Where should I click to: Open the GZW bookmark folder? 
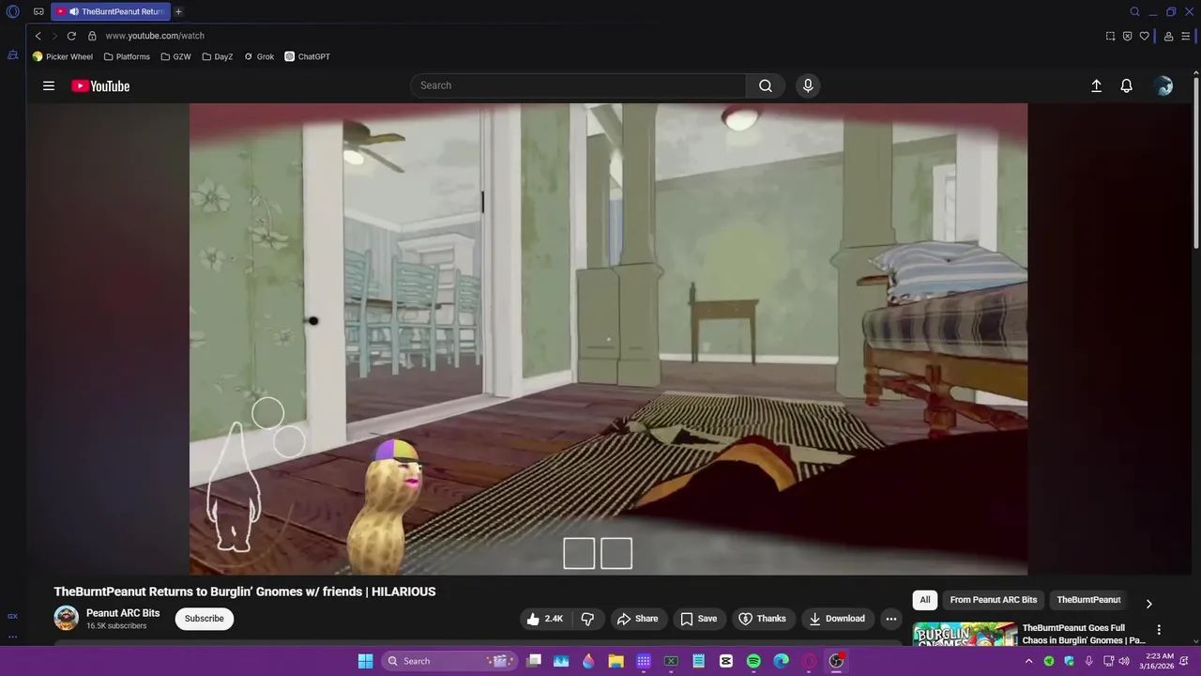pyautogui.click(x=175, y=56)
